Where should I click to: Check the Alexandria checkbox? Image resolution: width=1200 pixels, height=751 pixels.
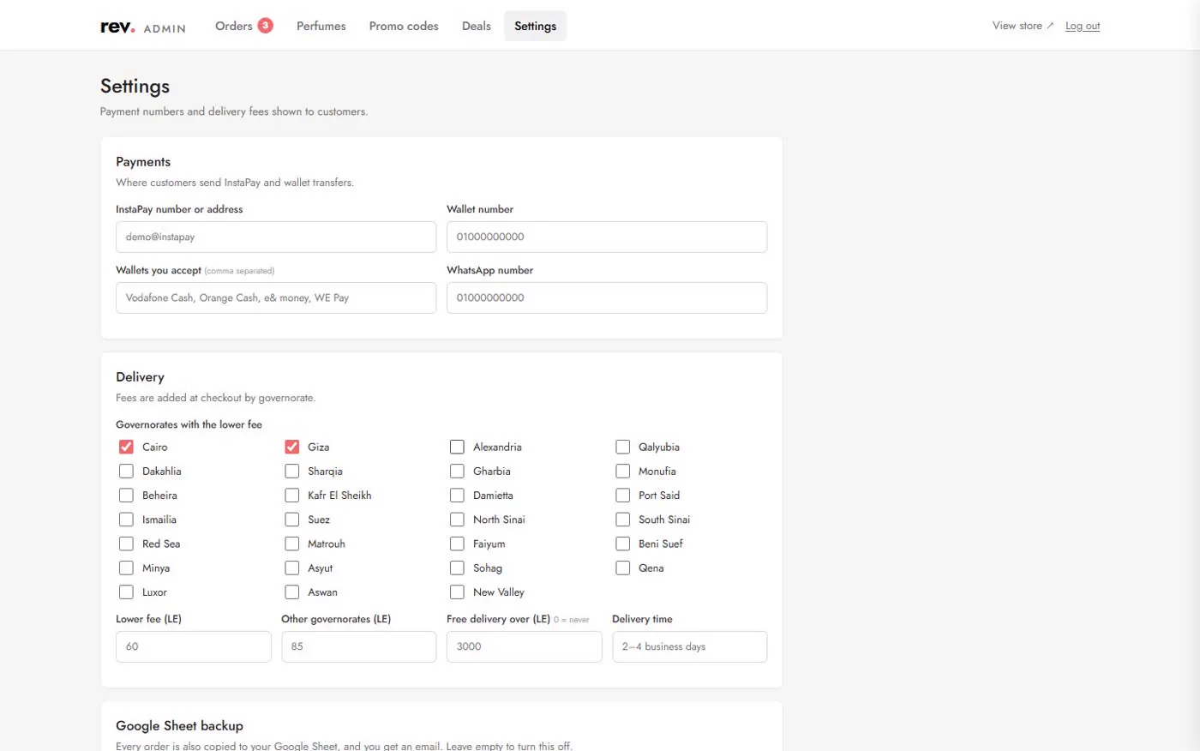(457, 447)
